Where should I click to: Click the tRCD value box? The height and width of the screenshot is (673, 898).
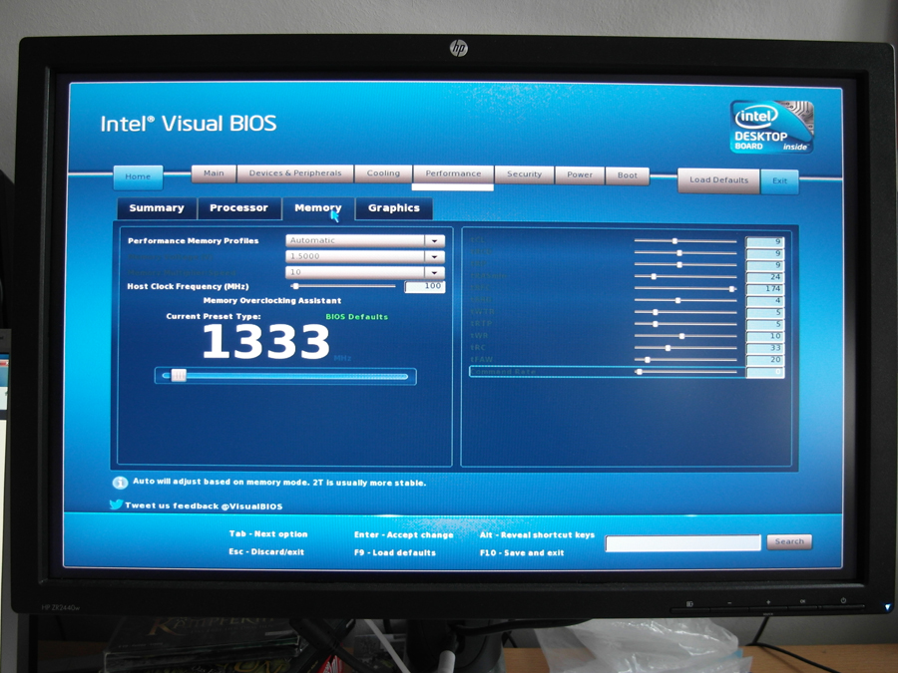(764, 253)
